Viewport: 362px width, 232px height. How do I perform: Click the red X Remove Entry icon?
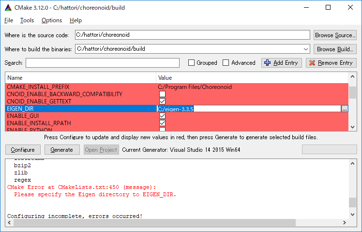pos(312,63)
